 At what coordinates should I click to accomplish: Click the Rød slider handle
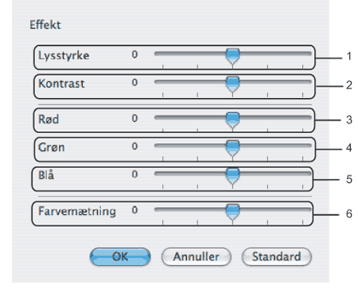pyautogui.click(x=232, y=120)
